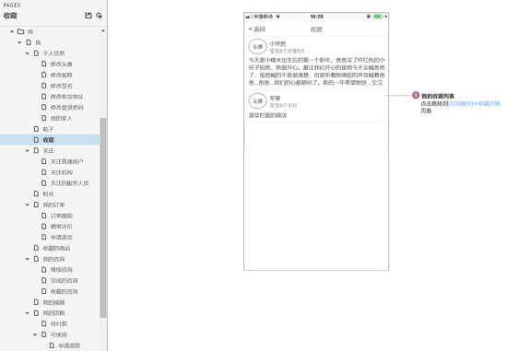This screenshot has width=507, height=351.
Task: Select the 修改头像 page icon
Action: (44, 64)
